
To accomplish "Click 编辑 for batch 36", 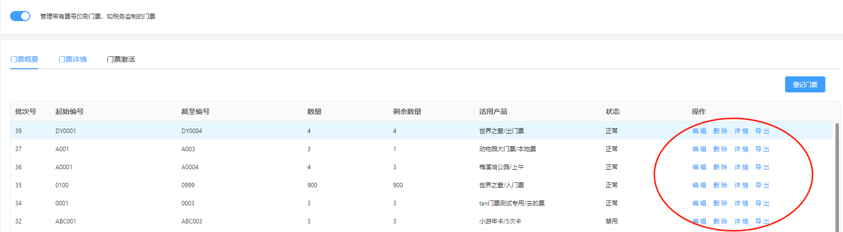I will pyautogui.click(x=699, y=167).
